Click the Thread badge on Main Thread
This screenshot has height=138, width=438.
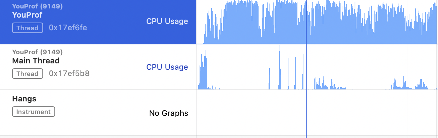tap(28, 74)
